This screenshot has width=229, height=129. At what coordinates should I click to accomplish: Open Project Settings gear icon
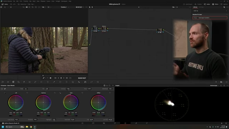[226, 123]
